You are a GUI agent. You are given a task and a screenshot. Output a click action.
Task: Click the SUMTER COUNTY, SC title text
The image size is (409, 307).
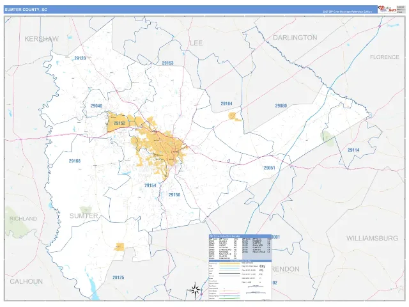point(26,10)
